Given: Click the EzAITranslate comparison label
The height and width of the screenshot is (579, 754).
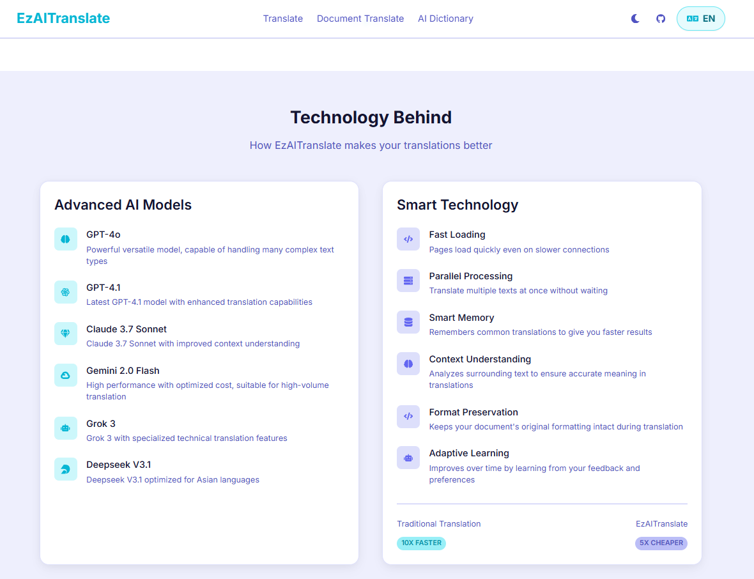Looking at the screenshot, I should point(662,523).
